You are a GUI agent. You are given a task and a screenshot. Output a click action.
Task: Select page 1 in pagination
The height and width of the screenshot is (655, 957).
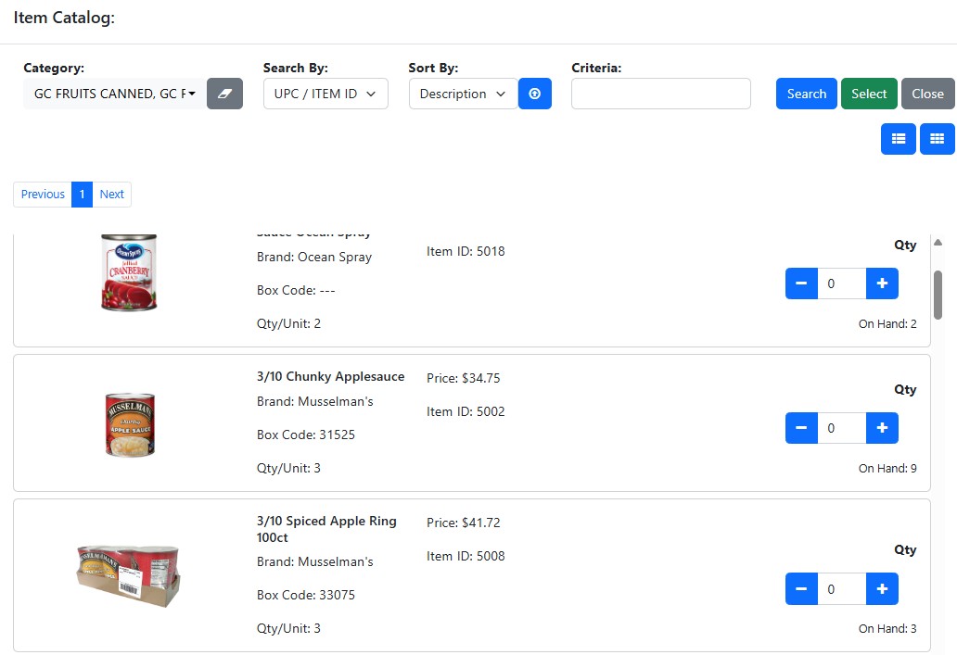[82, 195]
